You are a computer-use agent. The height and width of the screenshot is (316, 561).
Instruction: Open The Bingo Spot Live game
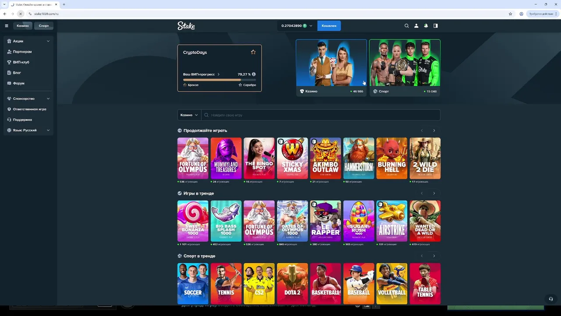[x=259, y=158]
